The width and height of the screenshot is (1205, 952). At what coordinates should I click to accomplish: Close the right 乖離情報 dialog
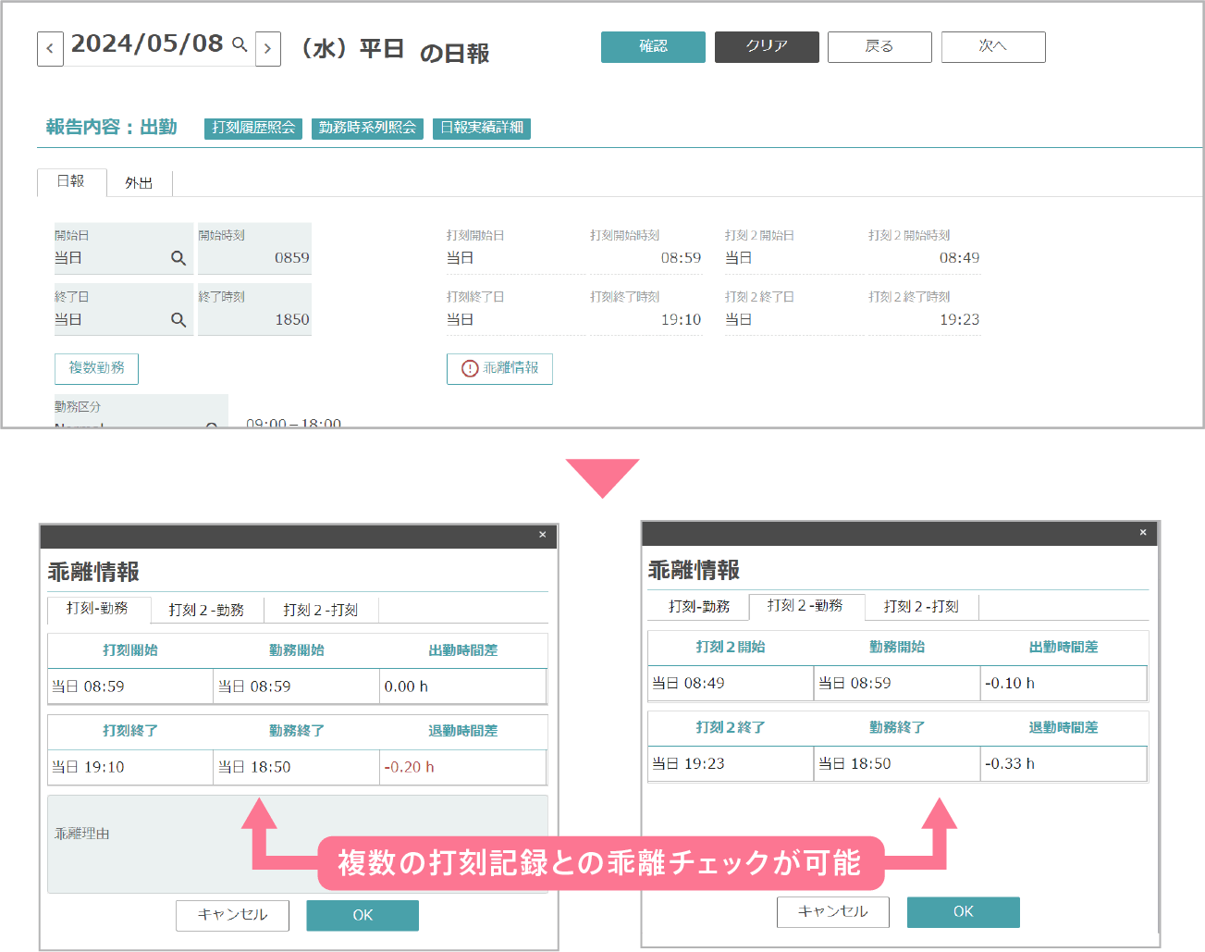(x=1143, y=532)
